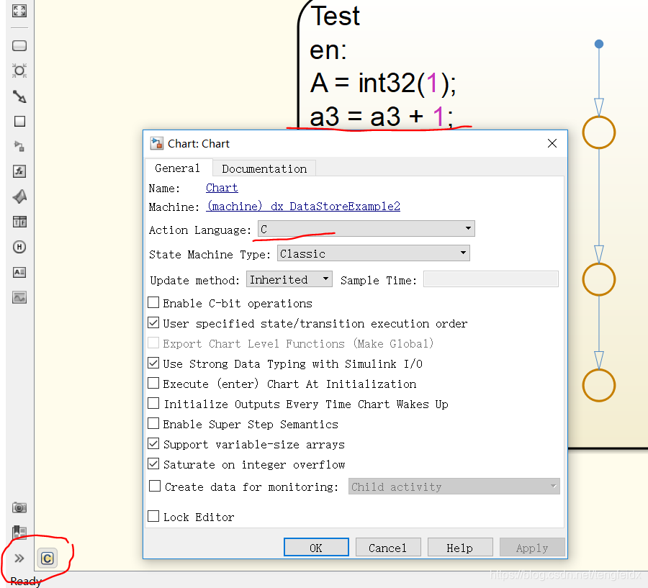
Task: Select the bottom junction circle in chart
Action: (x=599, y=385)
